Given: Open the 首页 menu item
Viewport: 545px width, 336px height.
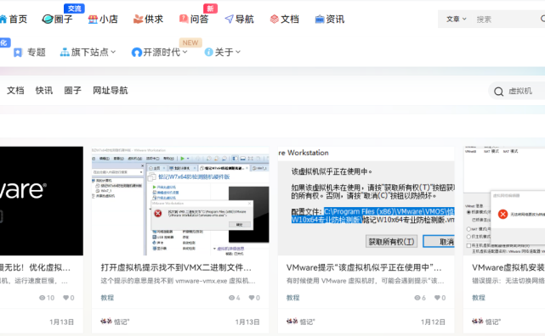Looking at the screenshot, I should (x=18, y=19).
